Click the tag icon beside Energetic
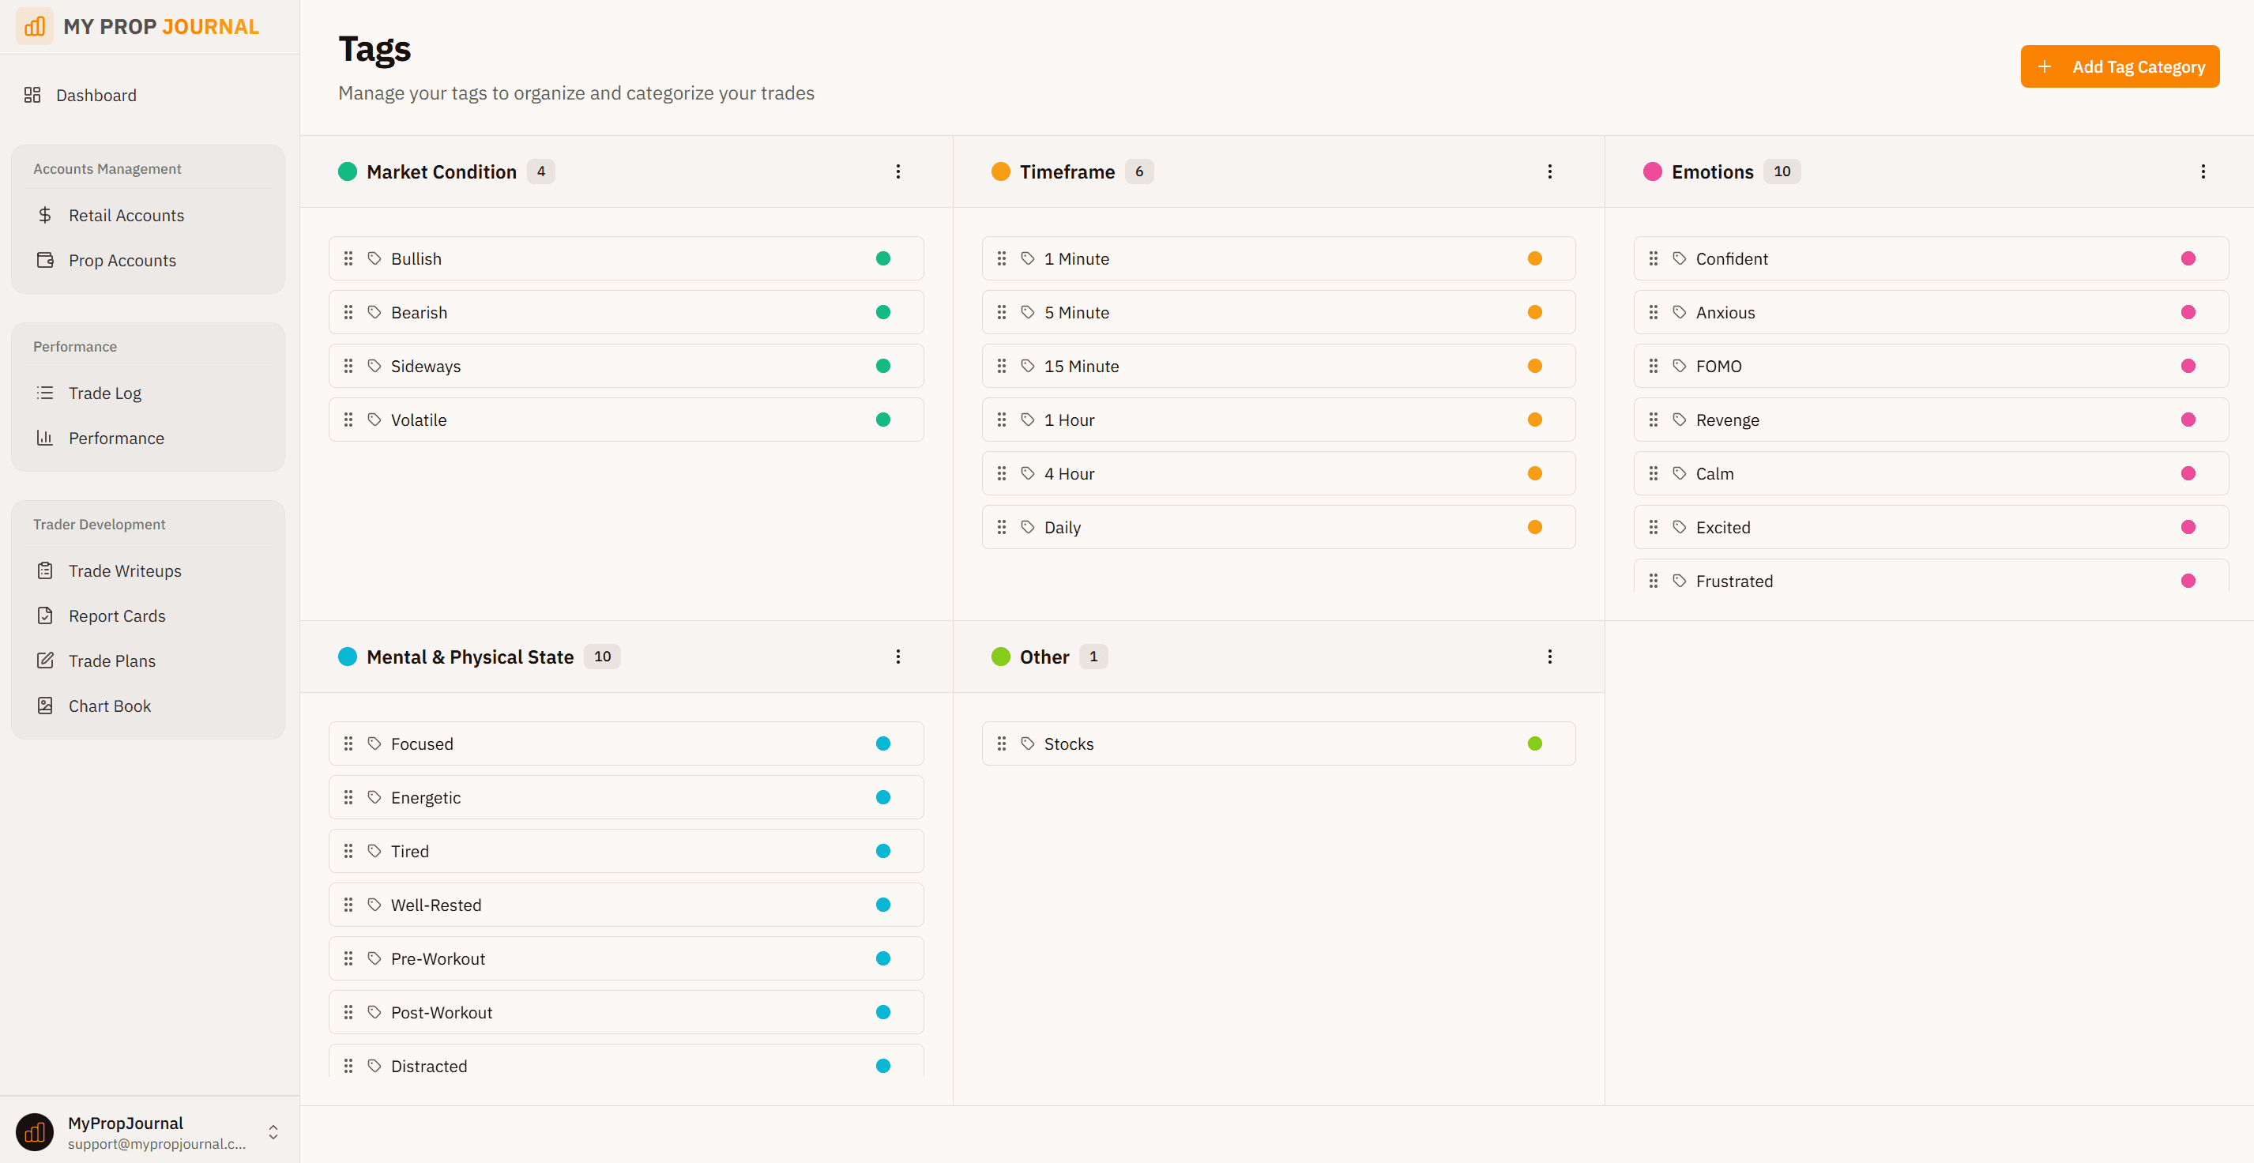 click(374, 797)
